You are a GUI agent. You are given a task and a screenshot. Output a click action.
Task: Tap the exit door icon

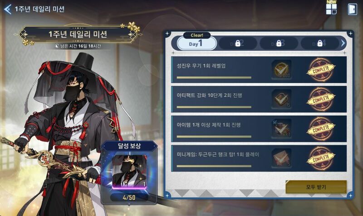click(353, 9)
